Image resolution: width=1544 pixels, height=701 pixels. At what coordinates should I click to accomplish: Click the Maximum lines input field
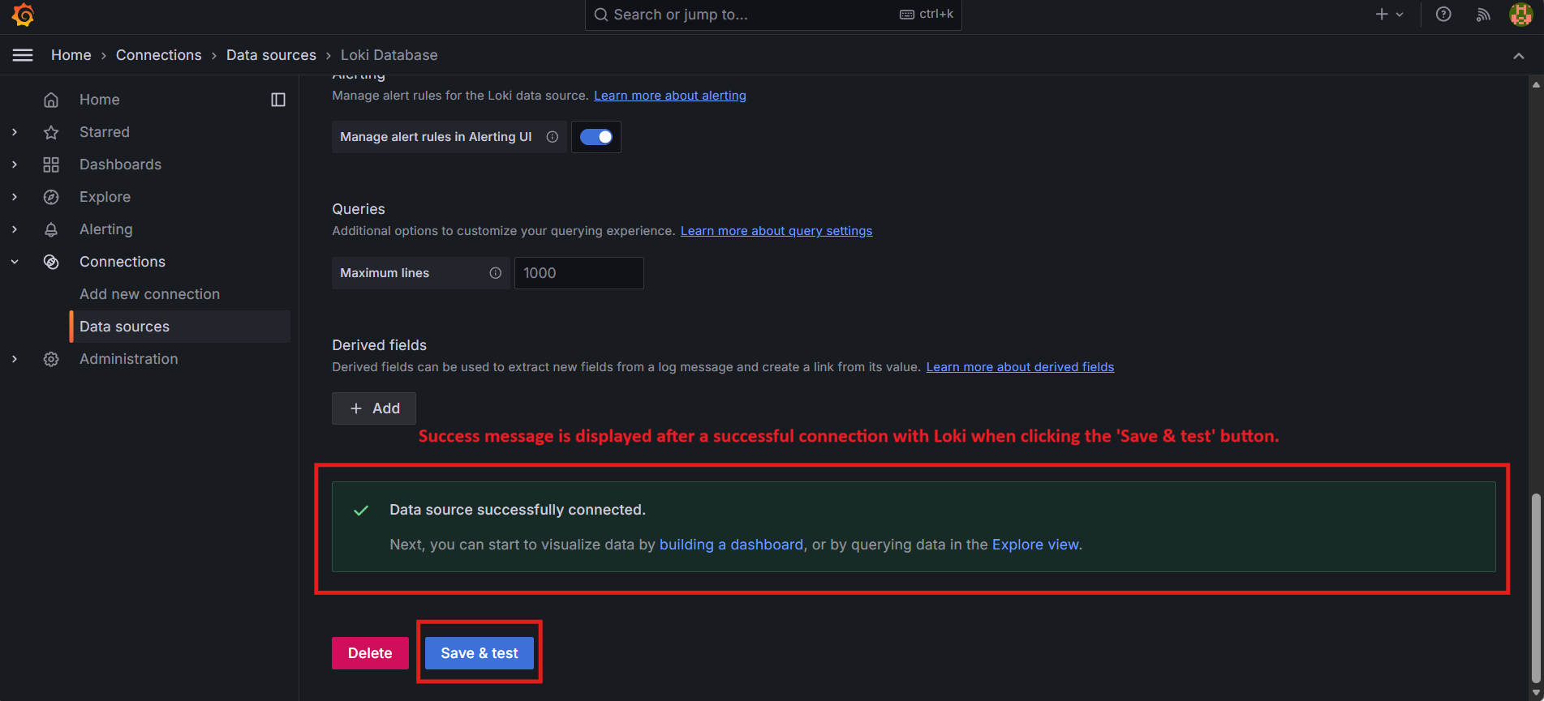click(578, 273)
